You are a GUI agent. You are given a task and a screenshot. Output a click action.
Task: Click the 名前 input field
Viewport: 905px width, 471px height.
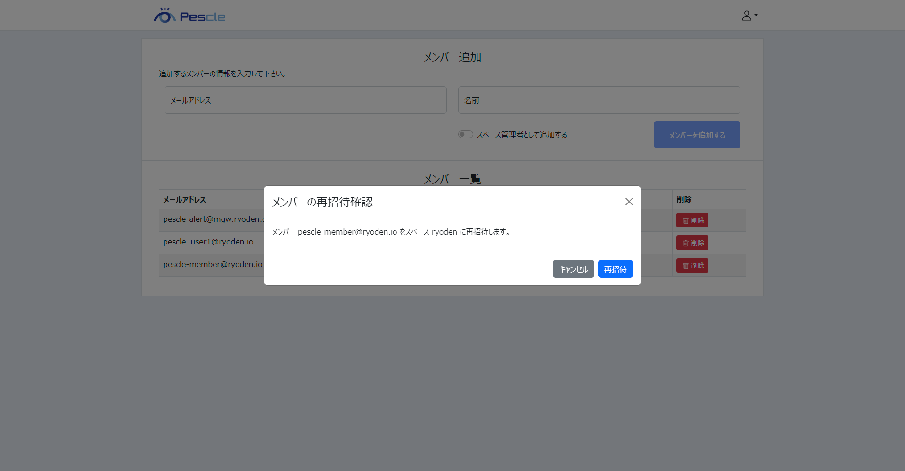click(x=599, y=100)
